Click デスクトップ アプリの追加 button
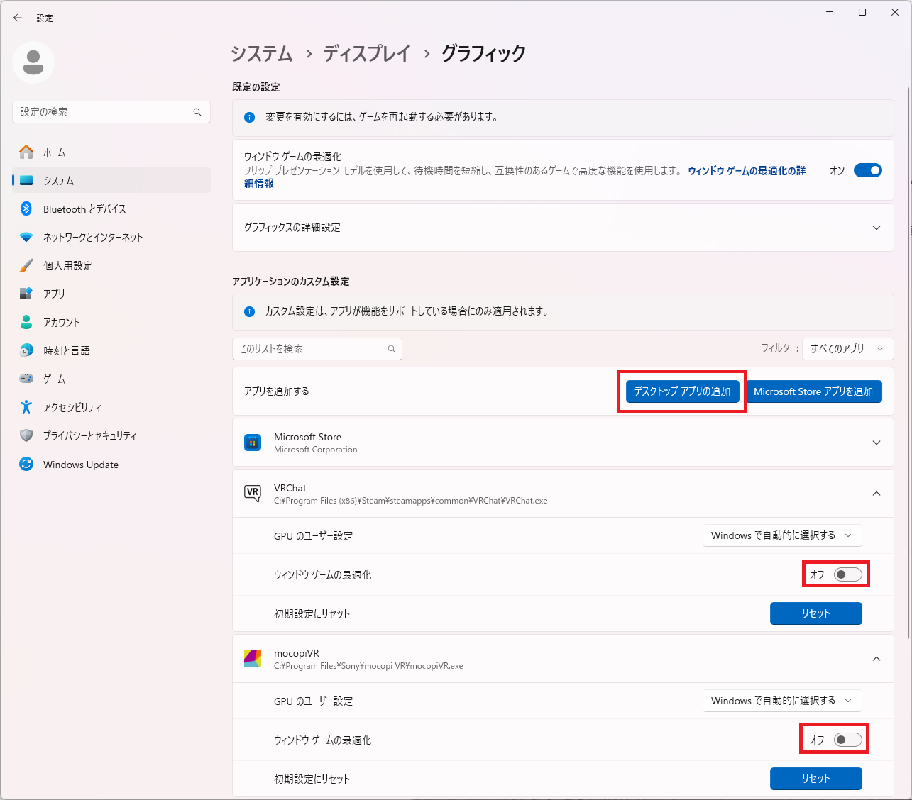The width and height of the screenshot is (912, 800). tap(682, 391)
